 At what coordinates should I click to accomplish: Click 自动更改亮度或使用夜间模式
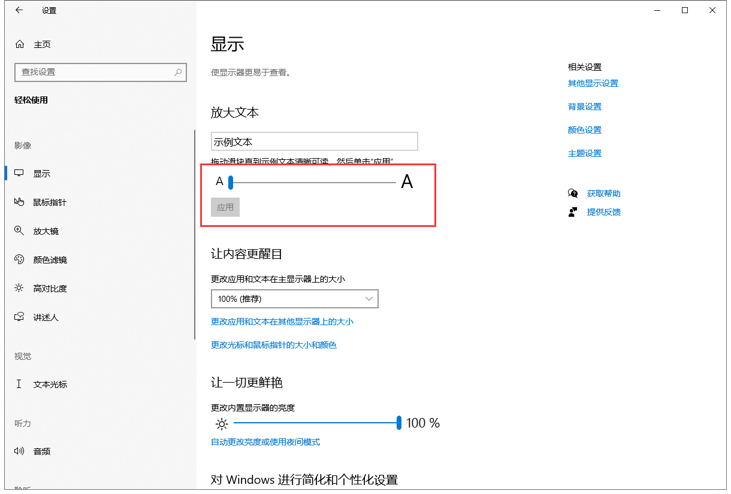[265, 442]
